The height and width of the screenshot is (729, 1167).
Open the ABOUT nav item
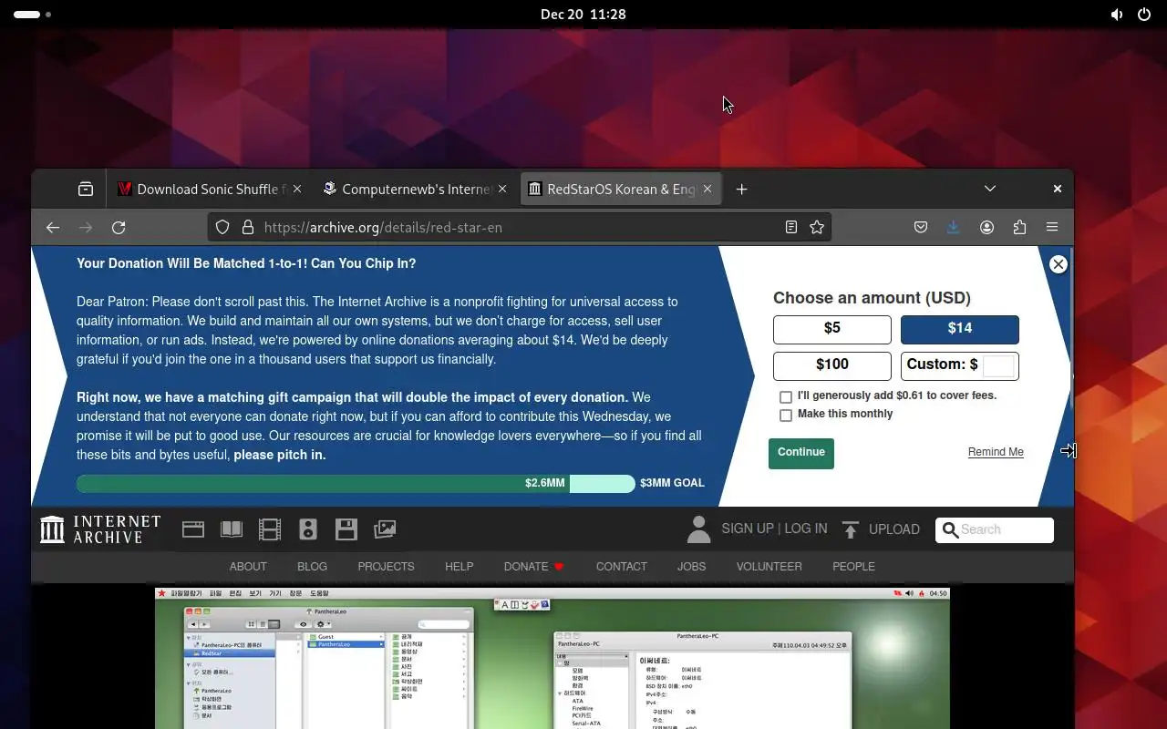[248, 567]
